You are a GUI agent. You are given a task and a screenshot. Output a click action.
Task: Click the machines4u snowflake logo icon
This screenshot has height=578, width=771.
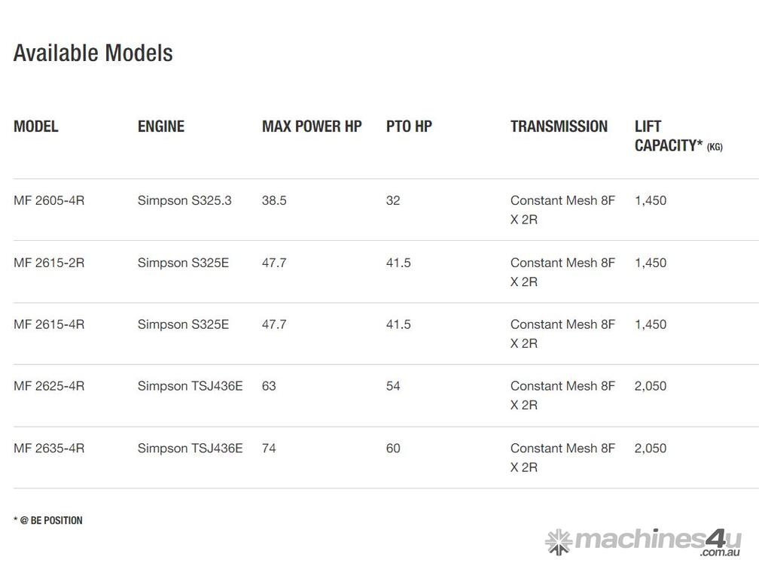coord(558,542)
